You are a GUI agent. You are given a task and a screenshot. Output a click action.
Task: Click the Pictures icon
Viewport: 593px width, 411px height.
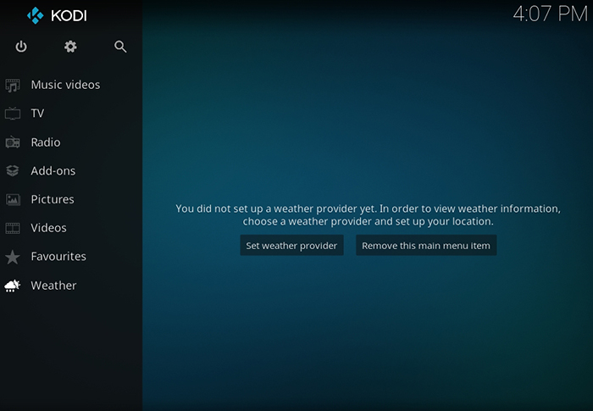click(13, 199)
